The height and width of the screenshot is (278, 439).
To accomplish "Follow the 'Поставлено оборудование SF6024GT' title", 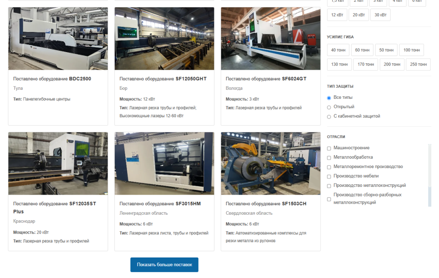I will (x=266, y=79).
